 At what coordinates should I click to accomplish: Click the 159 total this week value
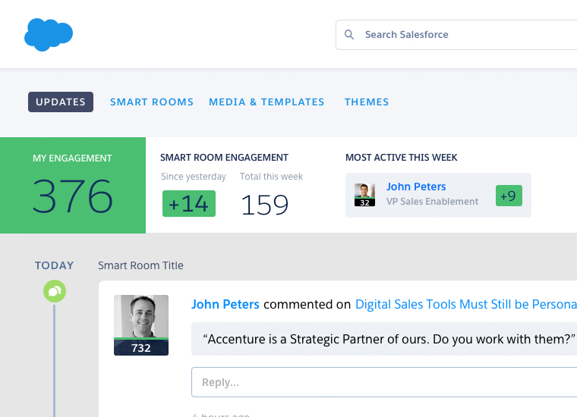[x=264, y=205]
